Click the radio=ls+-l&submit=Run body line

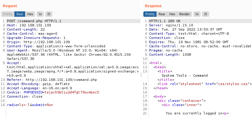(30, 105)
